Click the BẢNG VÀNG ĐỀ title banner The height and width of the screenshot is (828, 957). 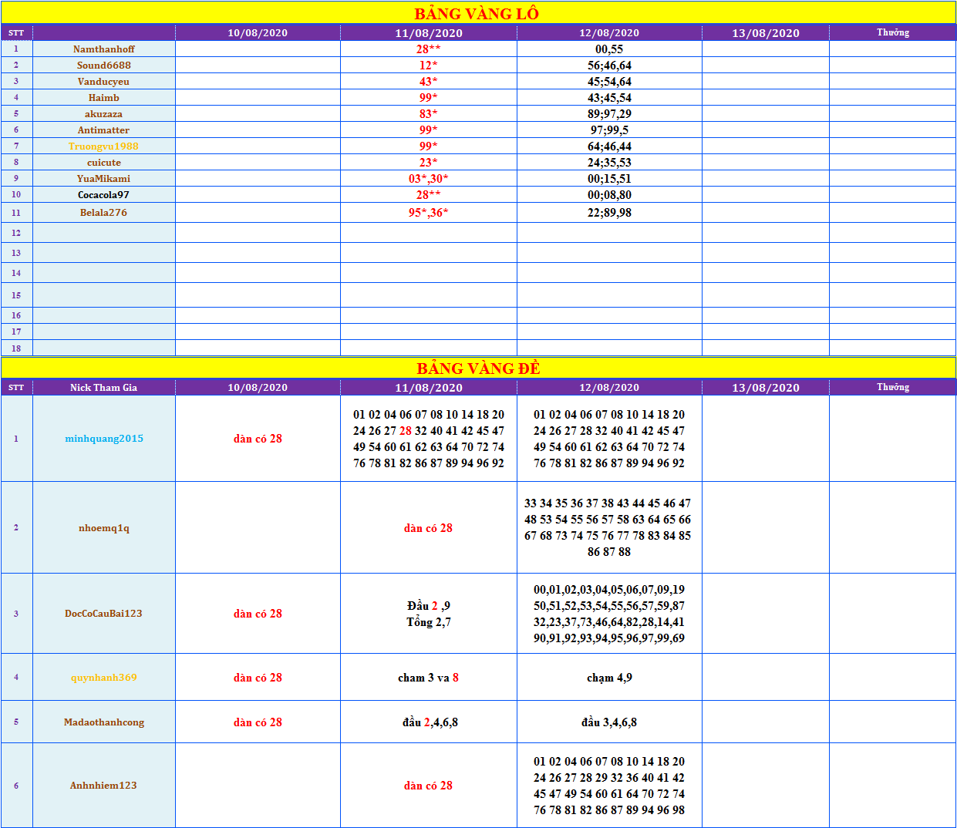477,368
